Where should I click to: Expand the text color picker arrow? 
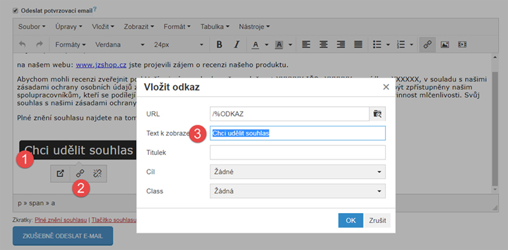(x=267, y=45)
